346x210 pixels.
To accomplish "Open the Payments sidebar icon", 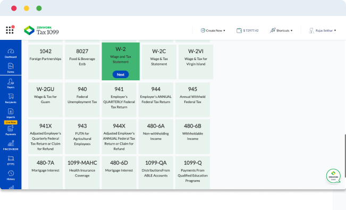I will [x=11, y=130].
